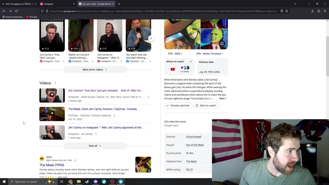This screenshot has width=329, height=185.
Task: Open the extensions puzzle icon
Action: coord(319,11)
